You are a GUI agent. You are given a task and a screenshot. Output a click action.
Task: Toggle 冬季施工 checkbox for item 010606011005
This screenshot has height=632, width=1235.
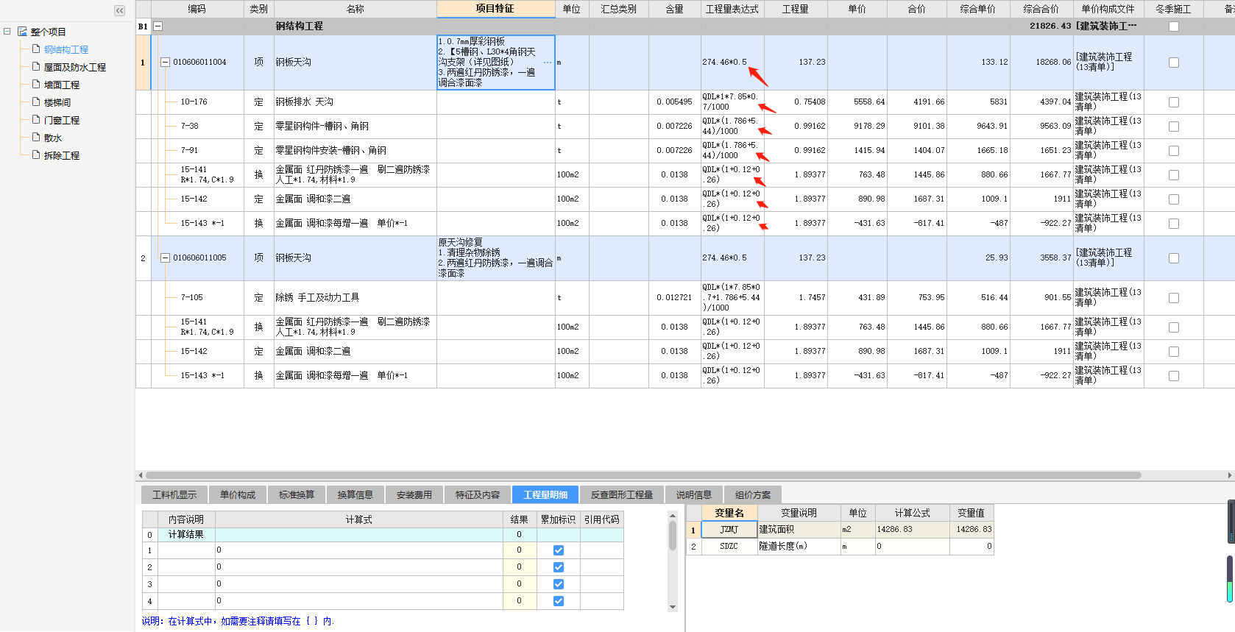(x=1174, y=258)
